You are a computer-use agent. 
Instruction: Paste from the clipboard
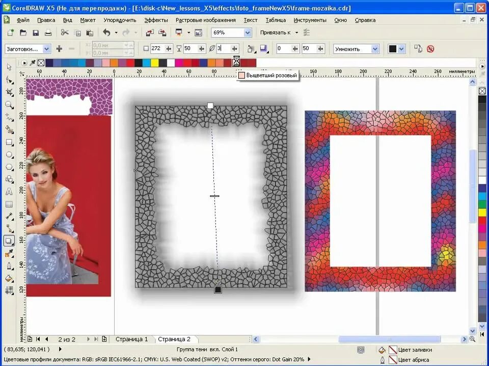(x=90, y=33)
